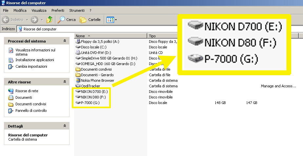Open Indietro history dropdown arrow

point(27,20)
